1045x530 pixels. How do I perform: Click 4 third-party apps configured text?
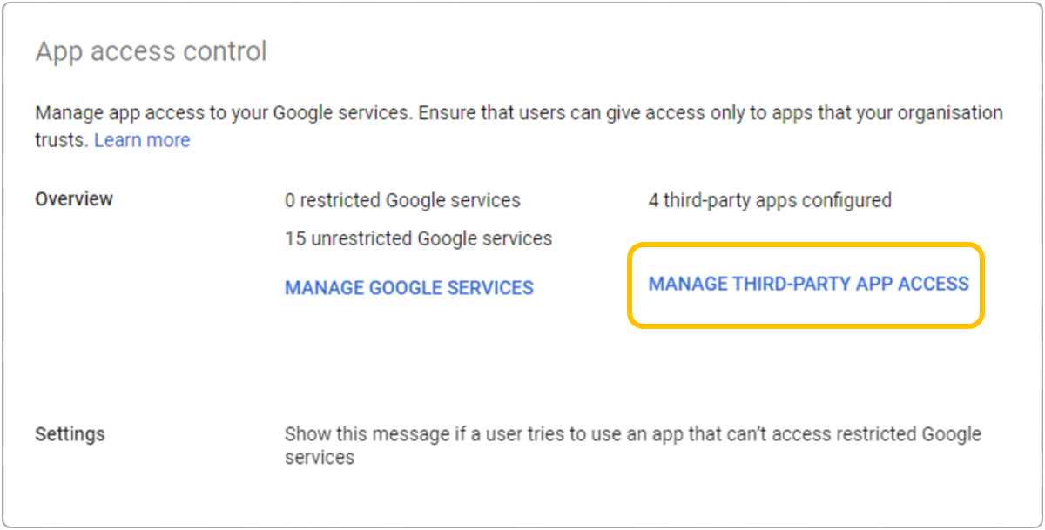pos(770,200)
